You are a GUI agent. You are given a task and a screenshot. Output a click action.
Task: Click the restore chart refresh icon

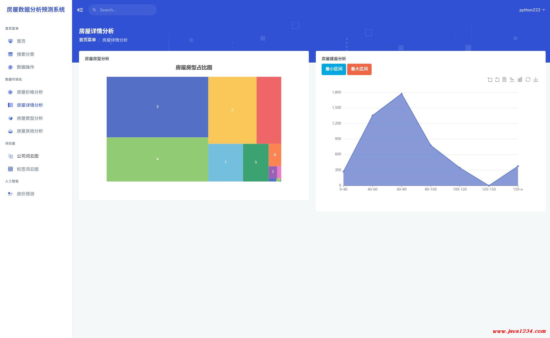coord(528,80)
